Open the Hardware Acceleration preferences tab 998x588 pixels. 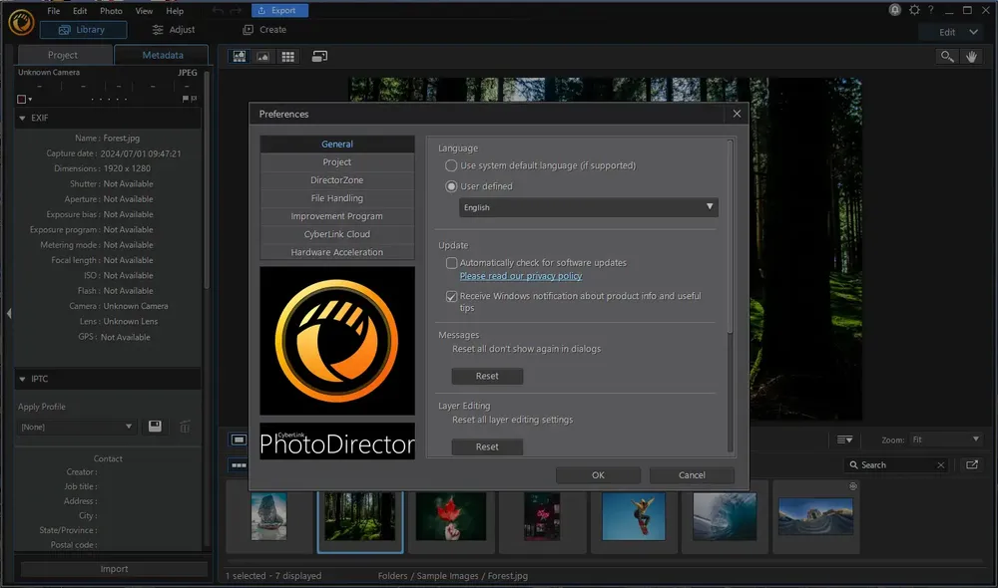coord(336,252)
